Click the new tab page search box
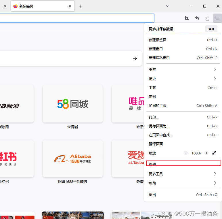This screenshot has width=222, height=219. (71, 58)
